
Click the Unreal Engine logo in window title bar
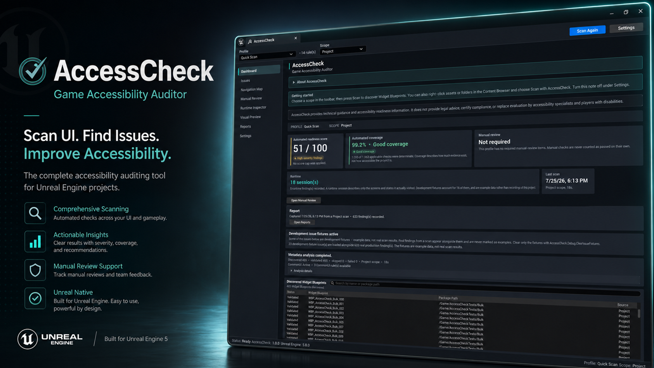241,42
